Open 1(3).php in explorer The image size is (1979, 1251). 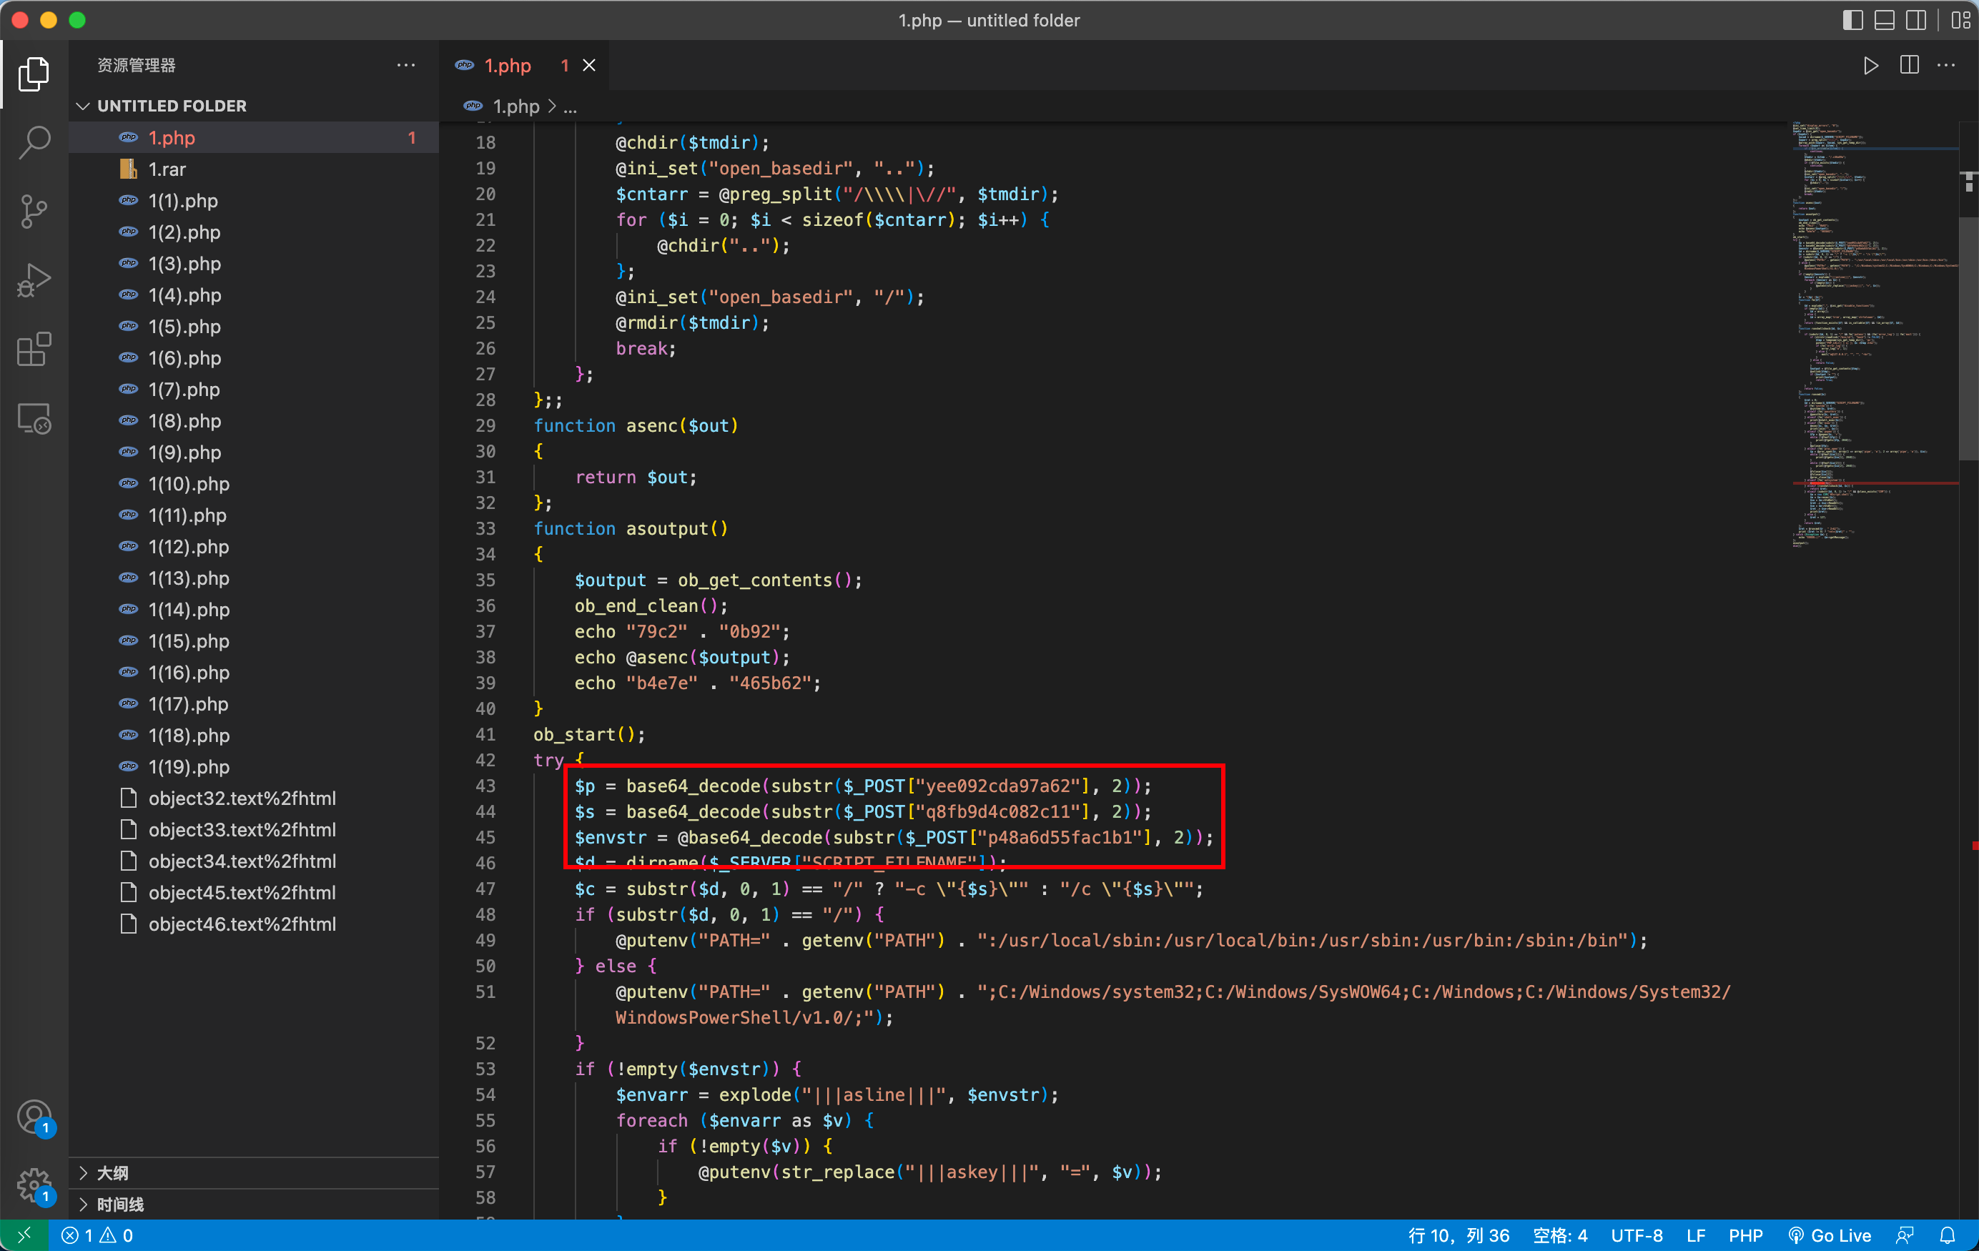pyautogui.click(x=254, y=264)
